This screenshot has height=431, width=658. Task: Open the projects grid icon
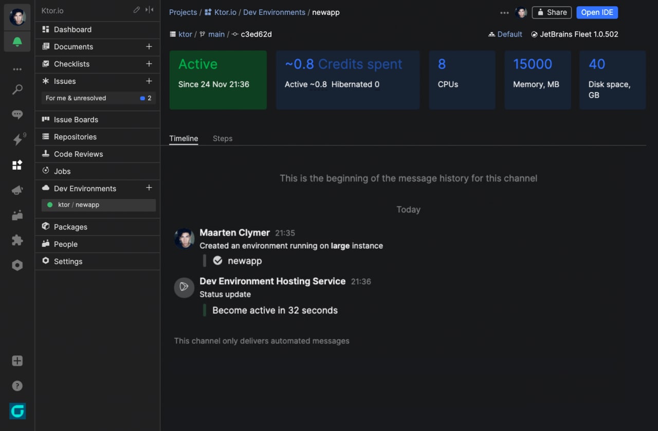pos(17,165)
